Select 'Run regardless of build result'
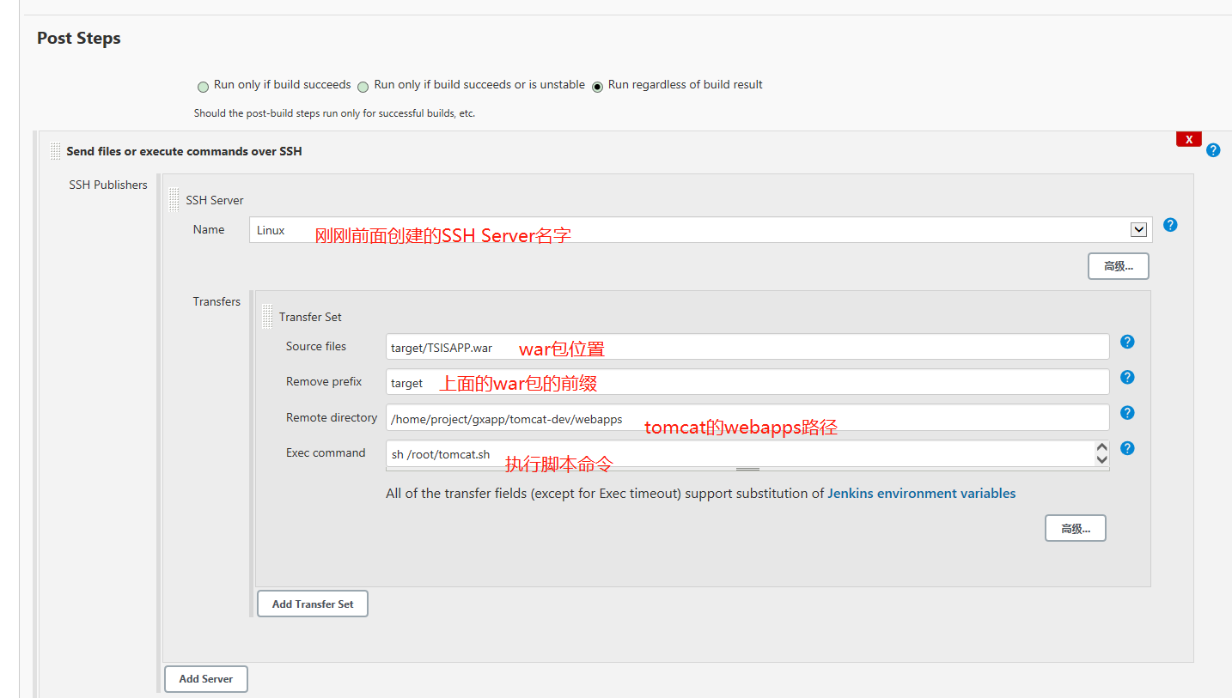1232x698 pixels. click(597, 84)
